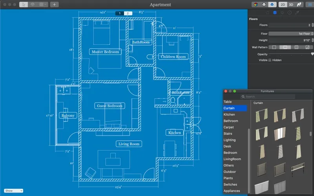Toggle the inspector sidebar lines button

310,4
